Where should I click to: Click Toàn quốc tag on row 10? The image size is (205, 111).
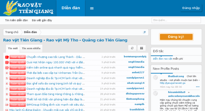pyautogui.click(x=17, y=105)
